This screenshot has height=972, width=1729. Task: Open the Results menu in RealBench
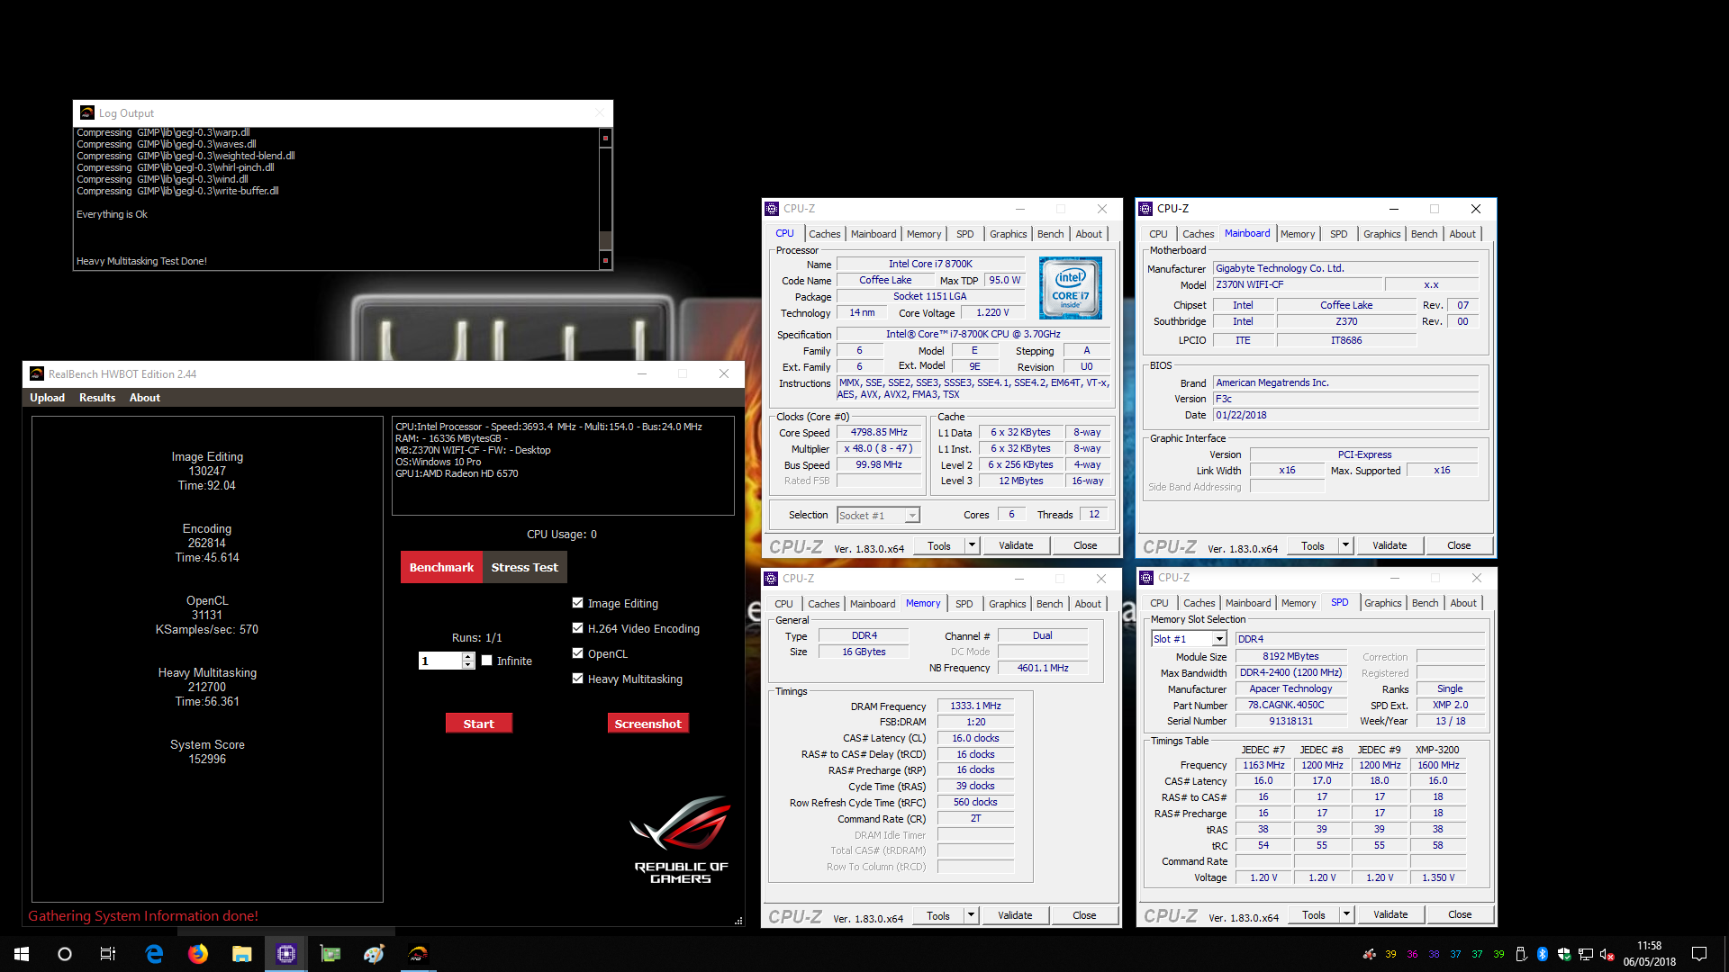point(97,398)
